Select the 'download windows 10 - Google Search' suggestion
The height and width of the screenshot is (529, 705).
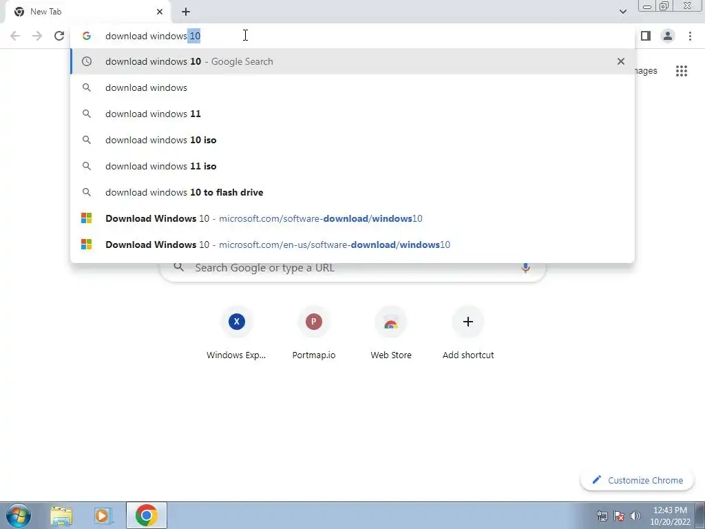352,61
